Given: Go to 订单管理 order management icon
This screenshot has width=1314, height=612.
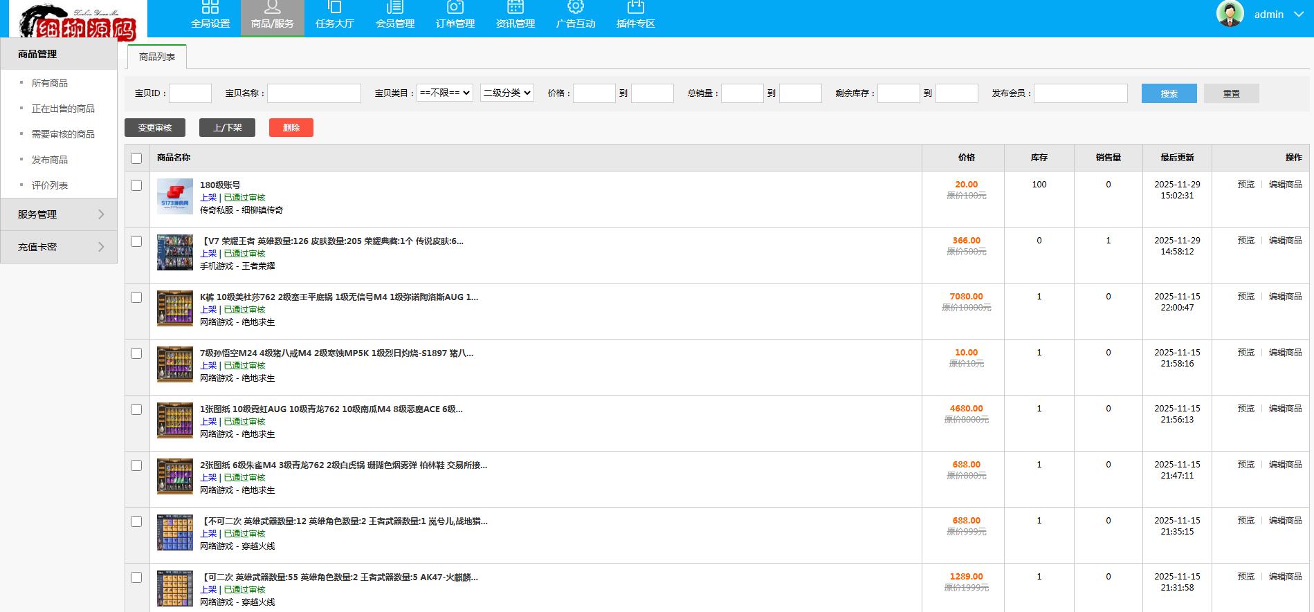Looking at the screenshot, I should [455, 8].
